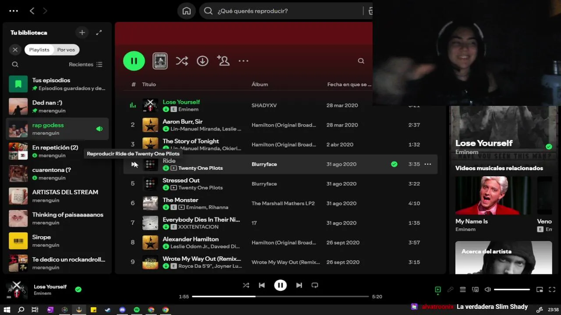The height and width of the screenshot is (315, 561).
Task: Open the Recientes sort dropdown
Action: (x=85, y=64)
